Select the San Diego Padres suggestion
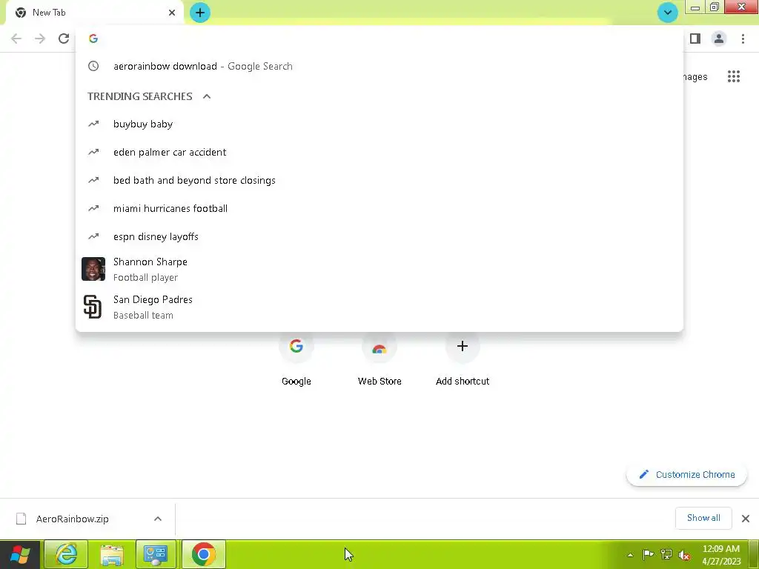The width and height of the screenshot is (759, 569). 379,307
